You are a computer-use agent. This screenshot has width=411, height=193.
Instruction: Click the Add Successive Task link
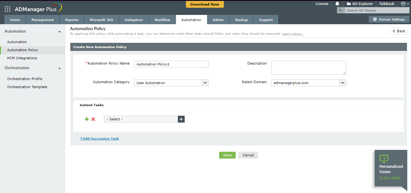[x=99, y=138]
